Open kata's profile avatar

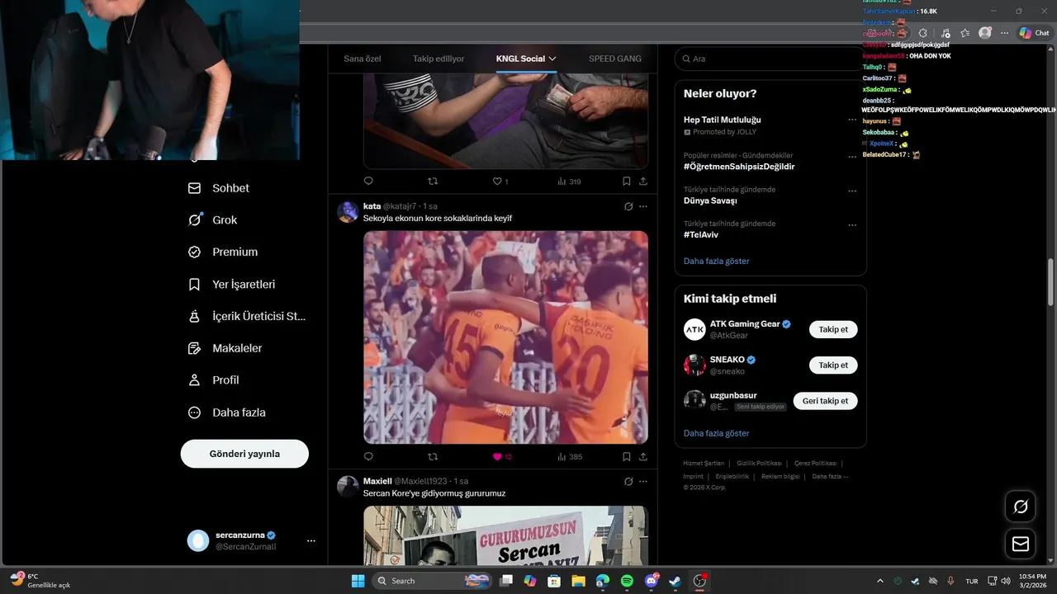pos(348,212)
